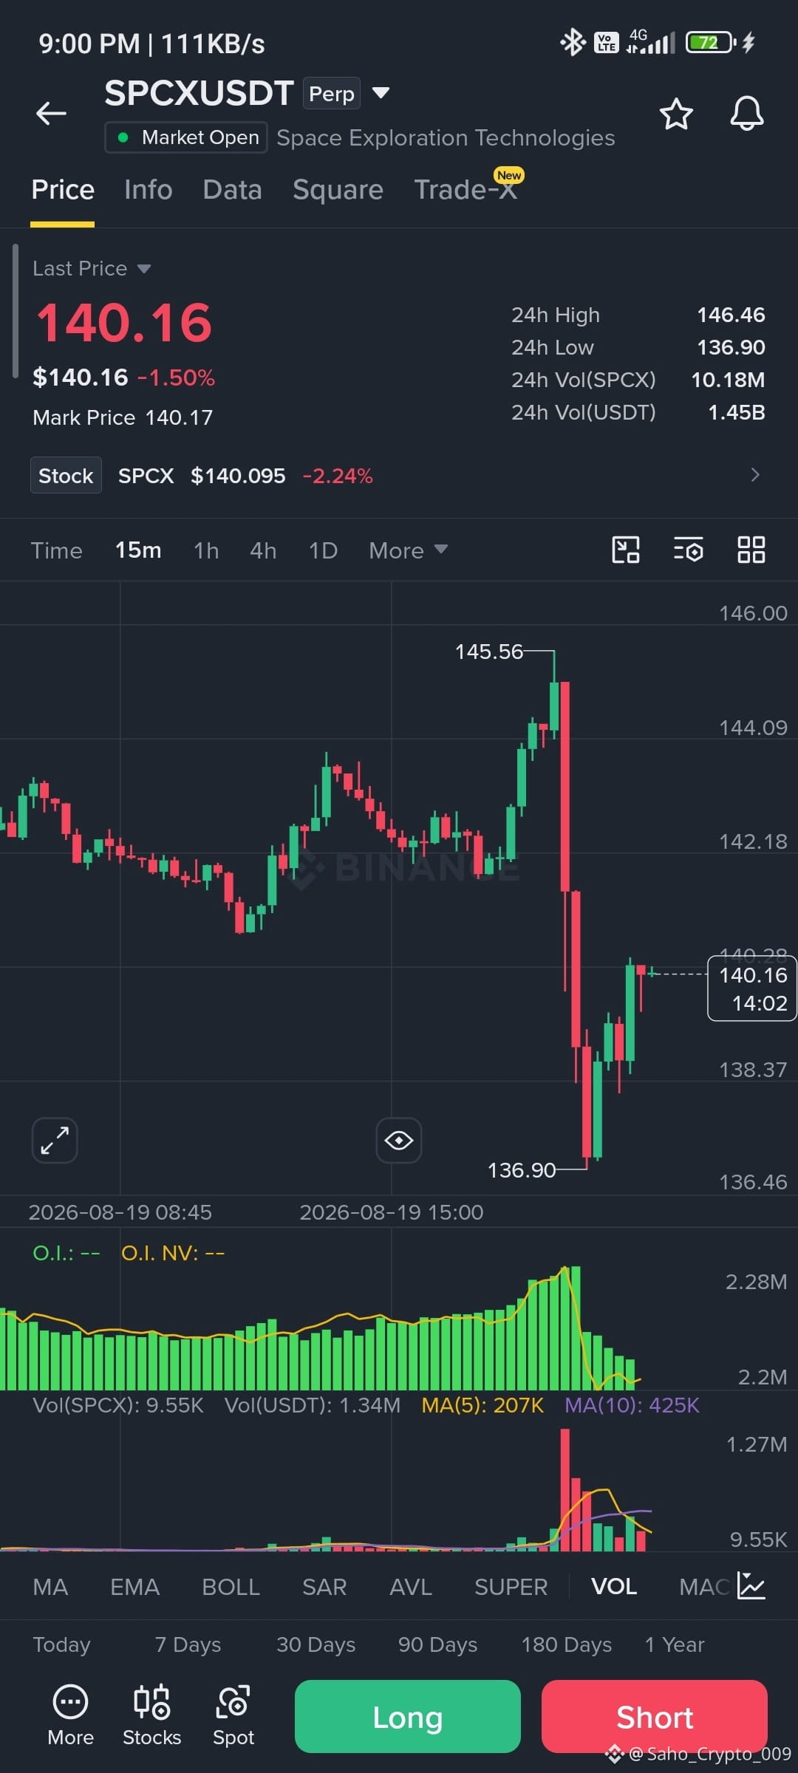Enable the MA indicator
The height and width of the screenshot is (1773, 798).
[x=50, y=1586]
